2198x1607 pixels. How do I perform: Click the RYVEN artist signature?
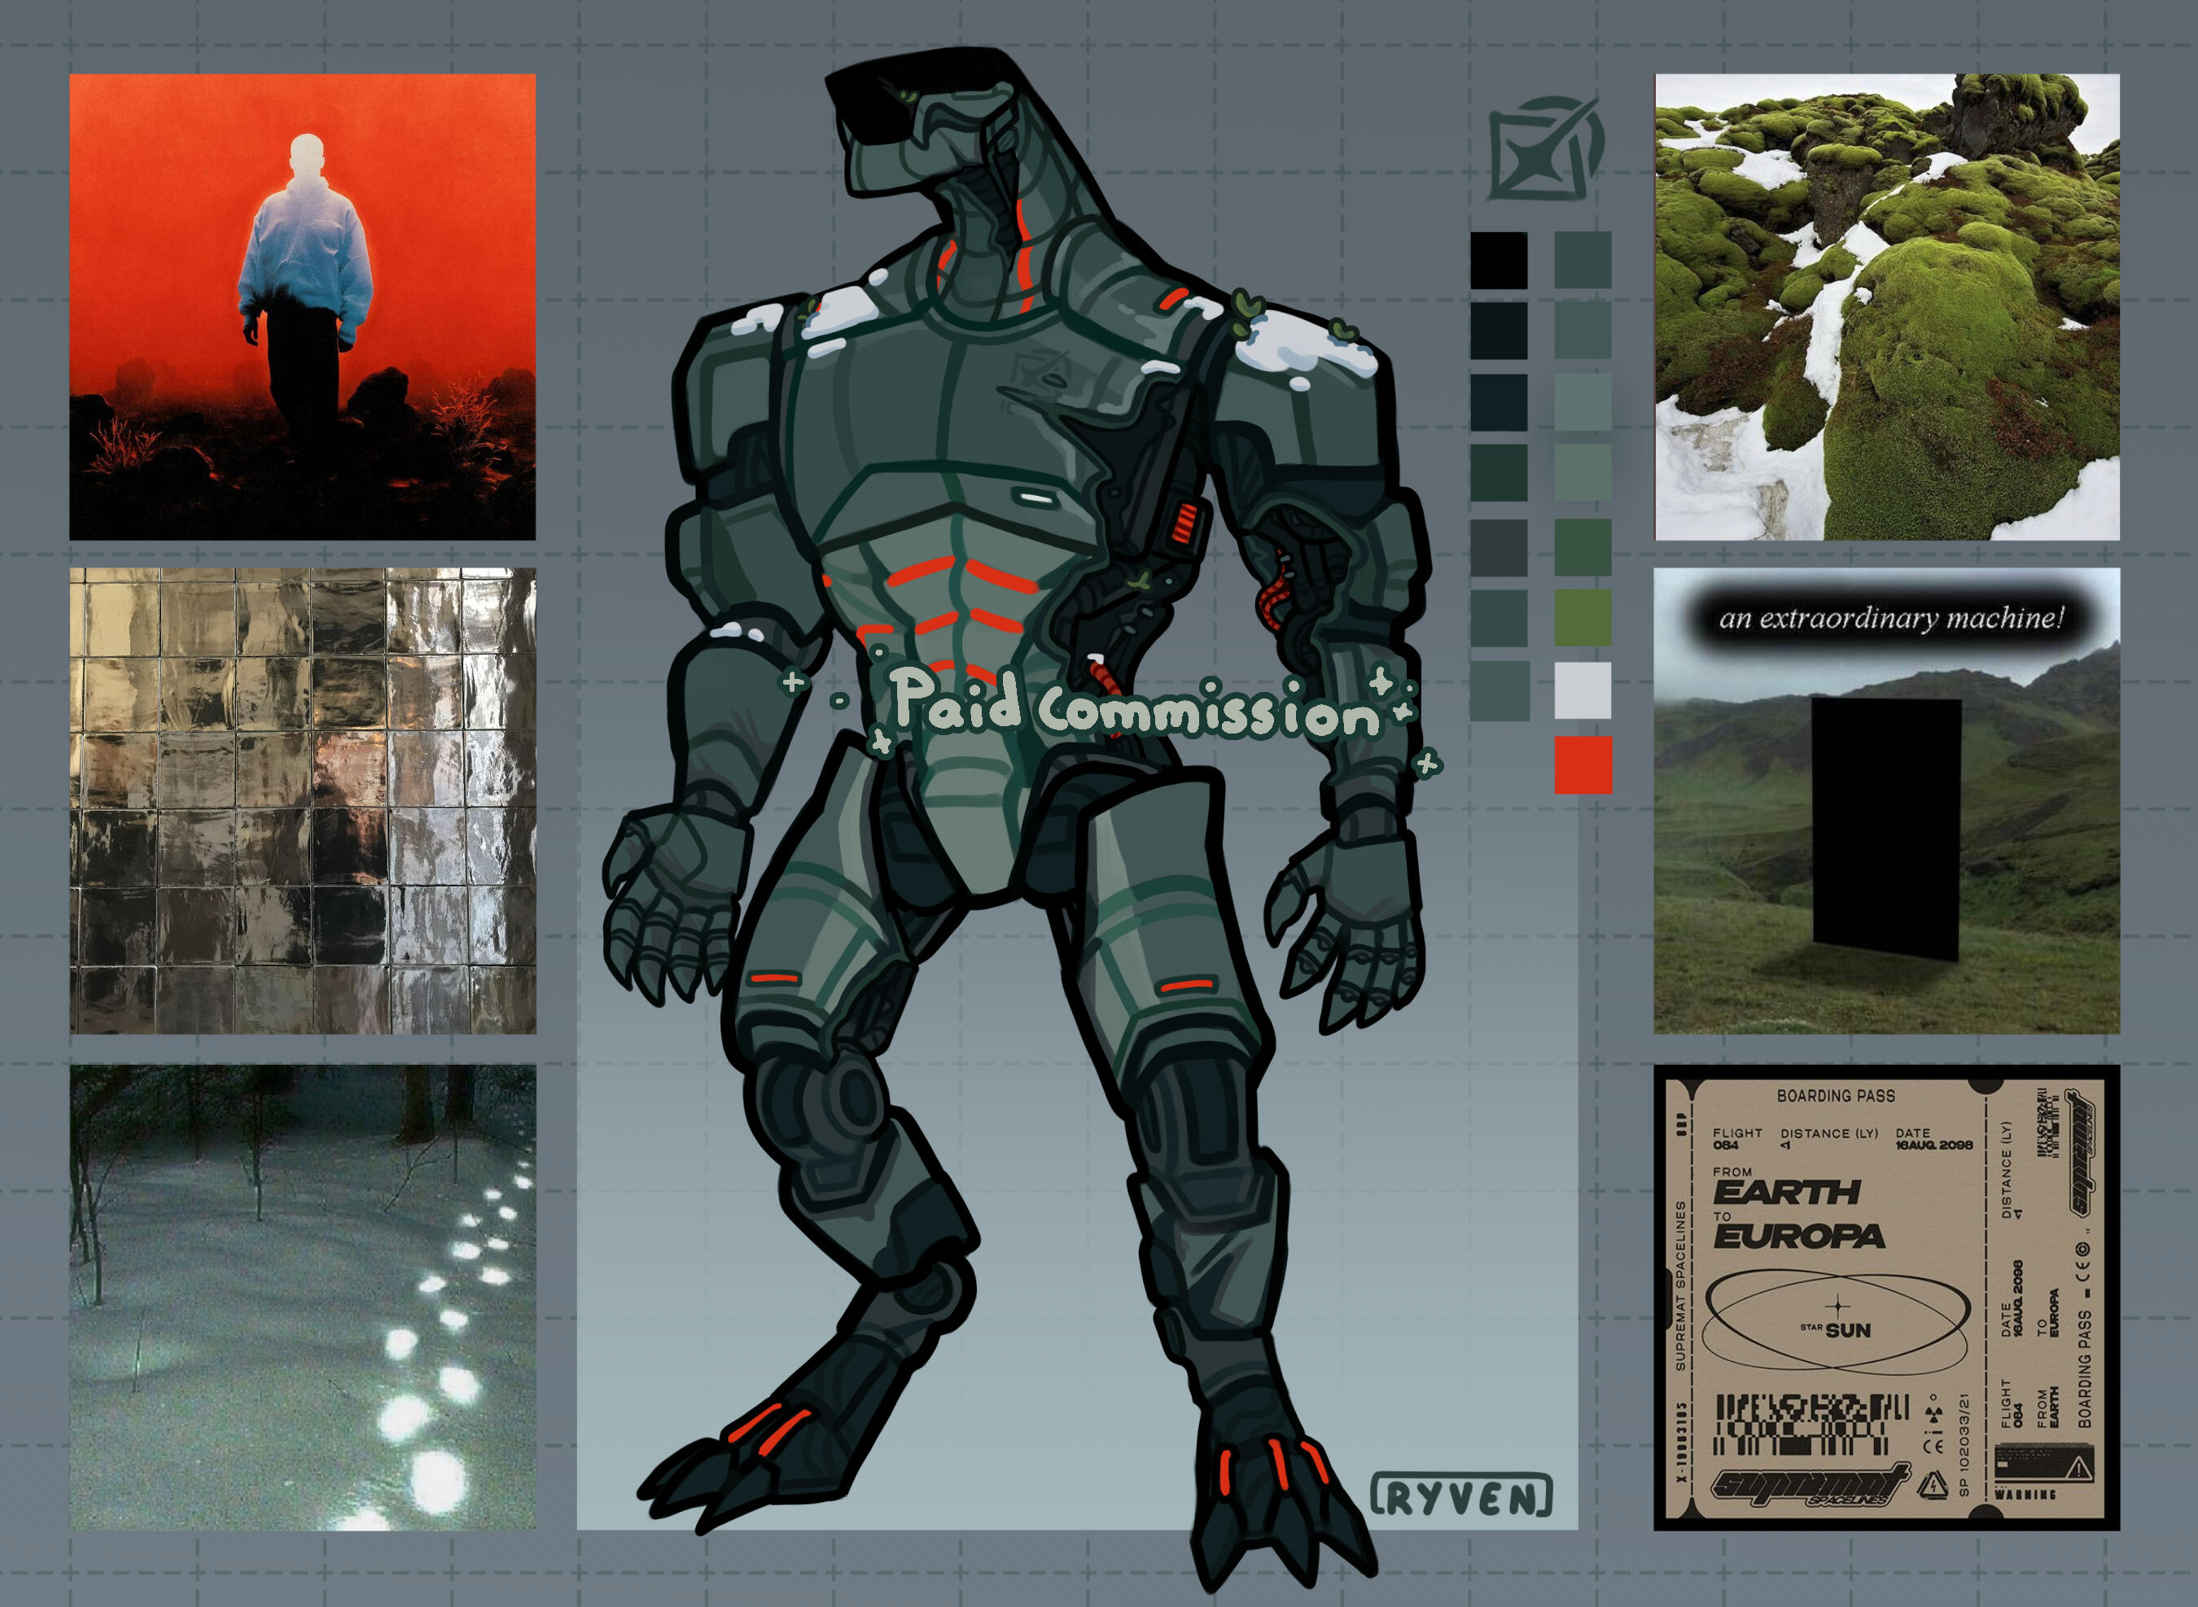tap(1460, 1496)
